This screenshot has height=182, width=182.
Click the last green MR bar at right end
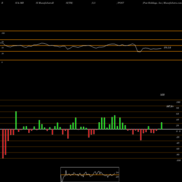click(162, 126)
